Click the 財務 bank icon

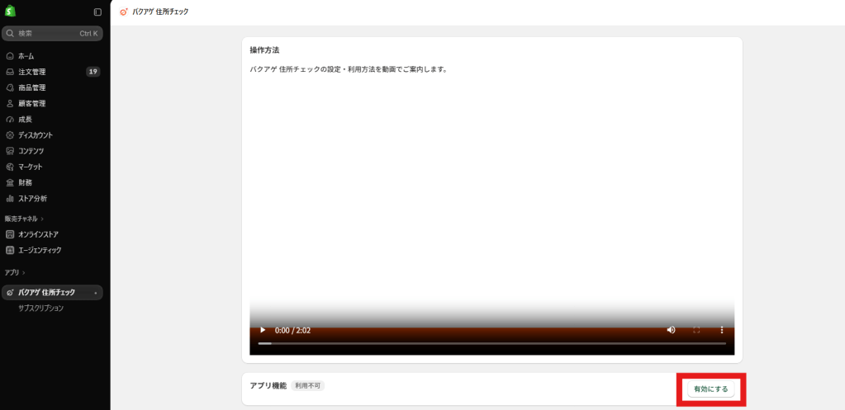click(10, 182)
